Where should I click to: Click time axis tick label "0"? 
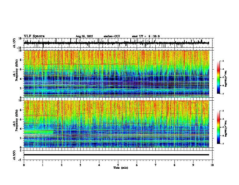pyautogui.click(x=24, y=165)
